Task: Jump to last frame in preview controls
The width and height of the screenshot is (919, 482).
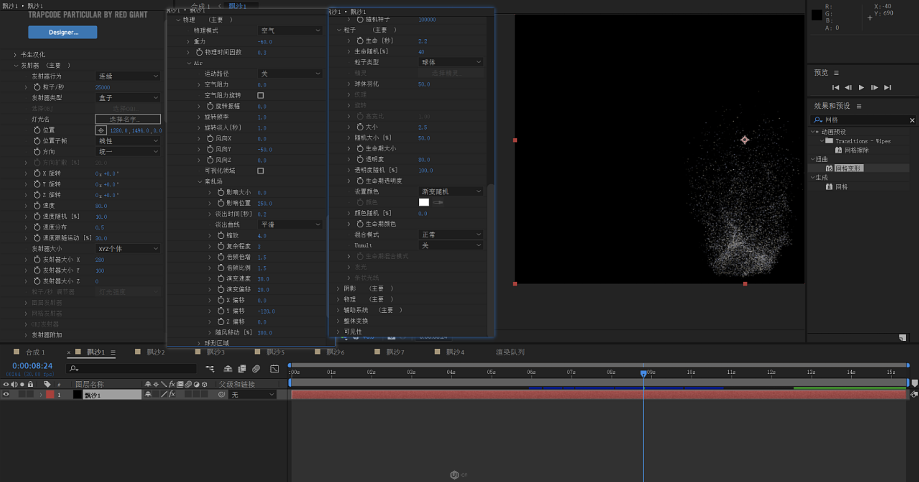Action: (x=887, y=88)
